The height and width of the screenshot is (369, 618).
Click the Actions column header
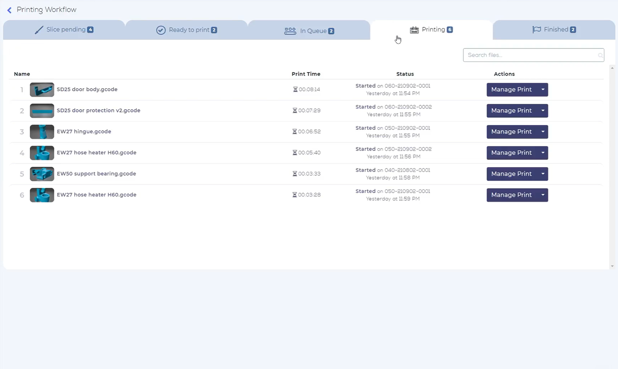click(x=504, y=74)
